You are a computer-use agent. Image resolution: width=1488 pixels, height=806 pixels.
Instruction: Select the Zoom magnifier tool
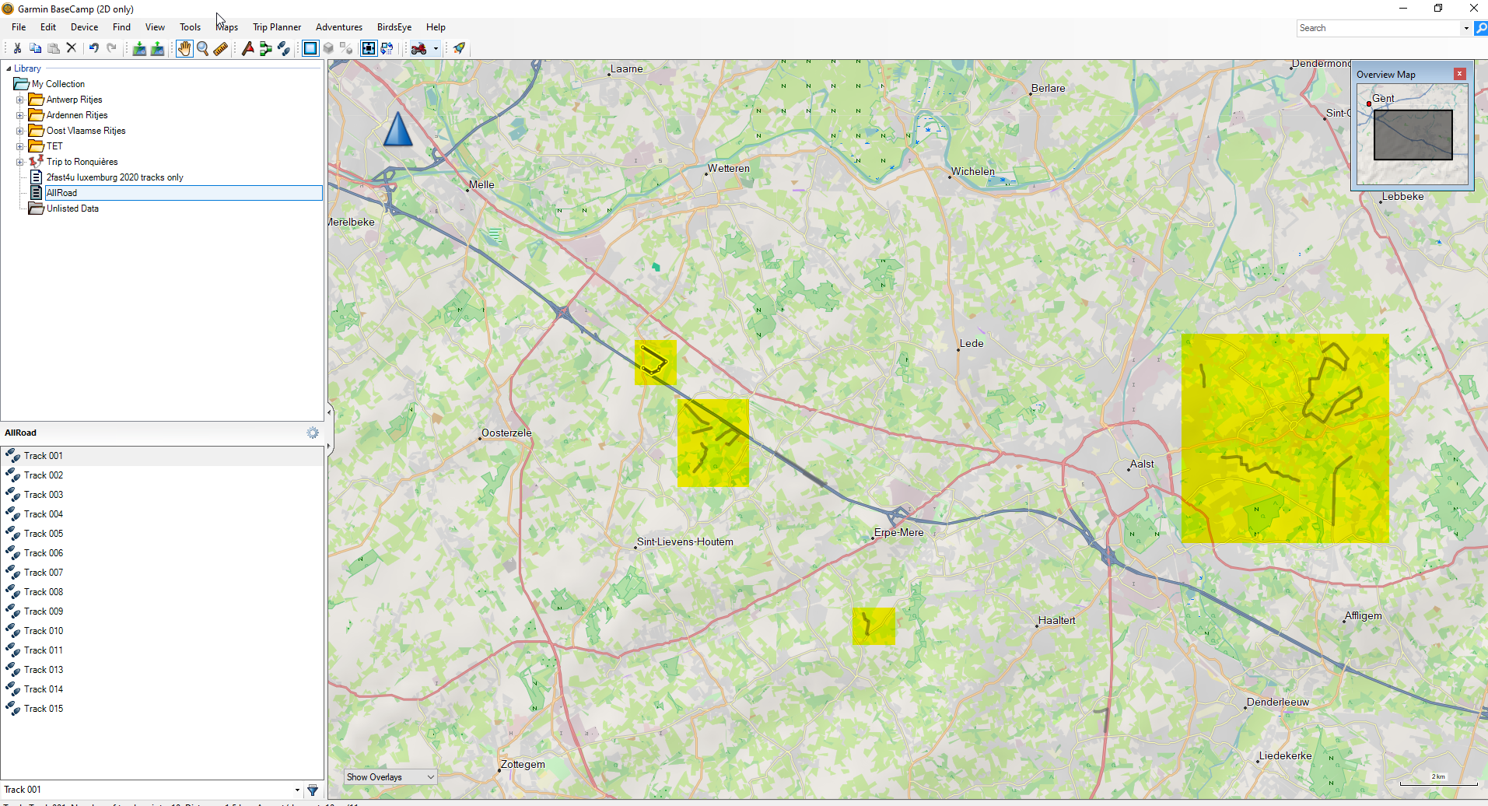tap(203, 48)
